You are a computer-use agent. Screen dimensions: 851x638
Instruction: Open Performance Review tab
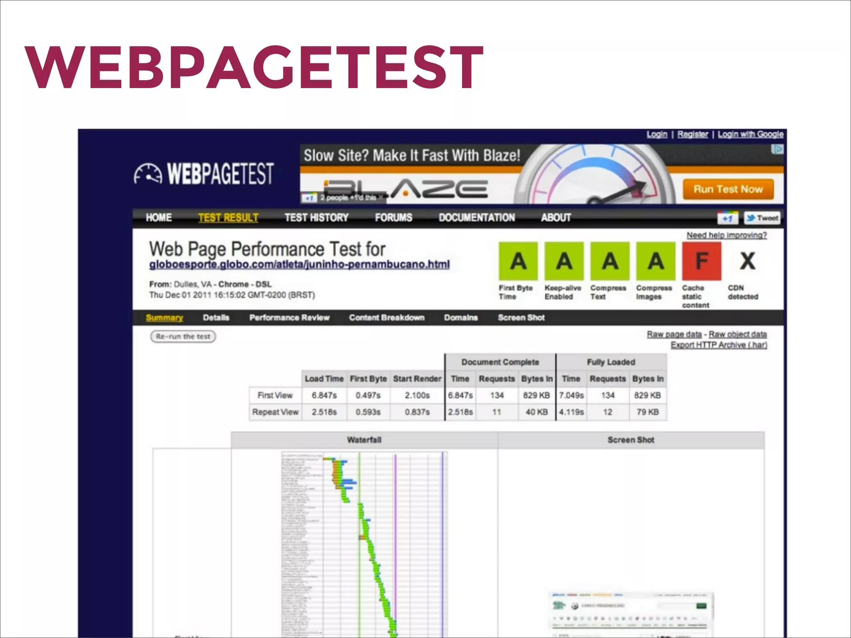coord(289,318)
